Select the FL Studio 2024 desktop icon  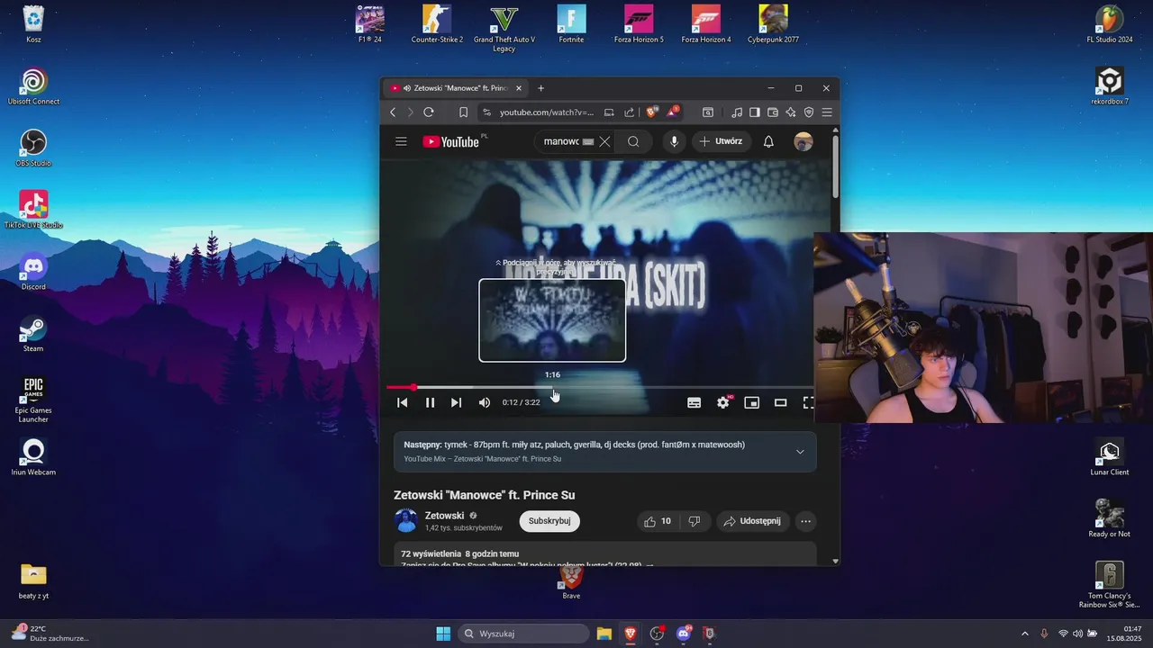click(1110, 23)
